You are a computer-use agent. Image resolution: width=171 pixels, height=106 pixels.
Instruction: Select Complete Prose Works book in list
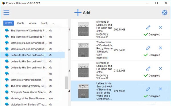point(32,92)
